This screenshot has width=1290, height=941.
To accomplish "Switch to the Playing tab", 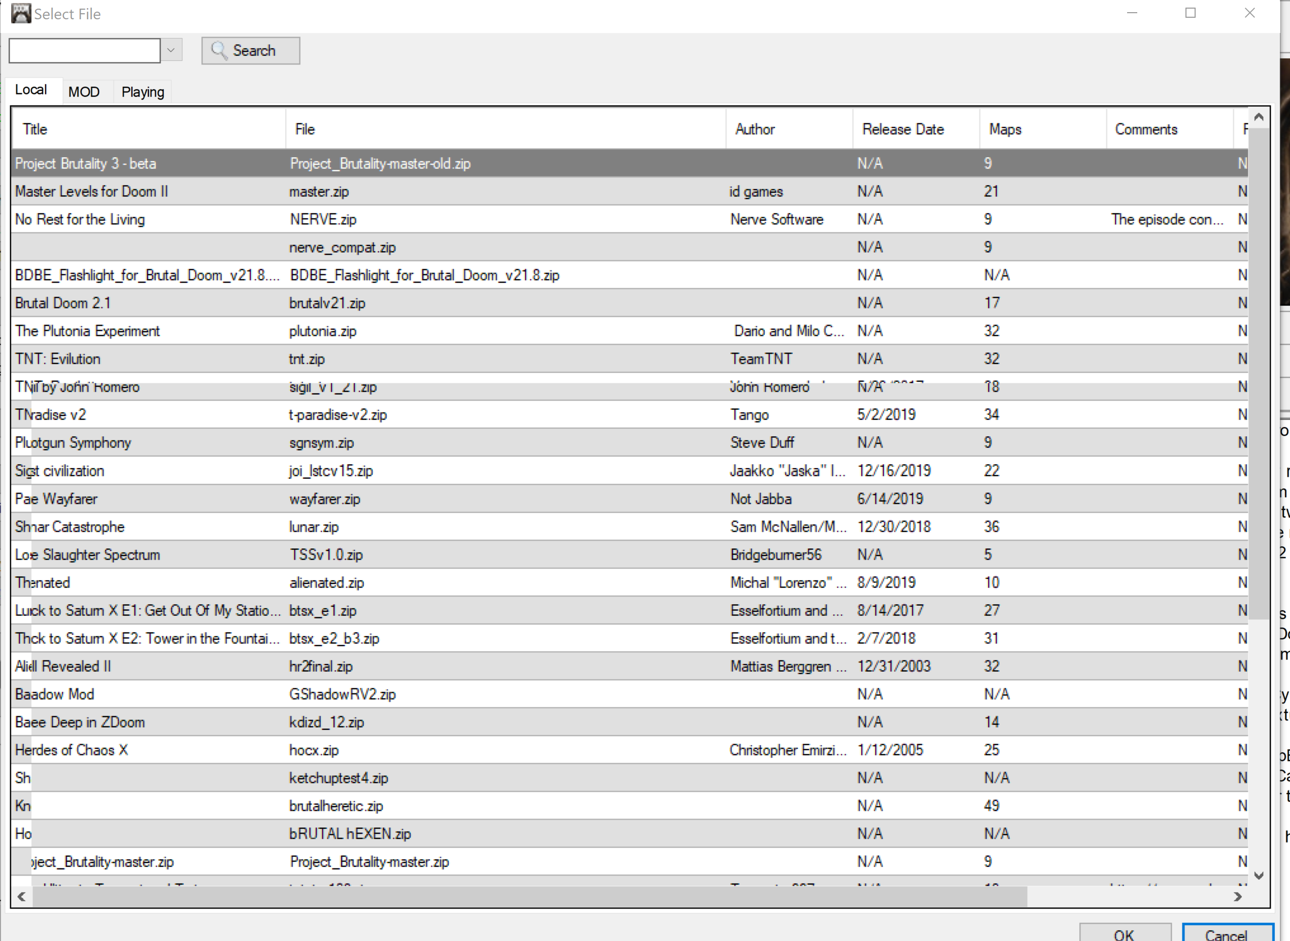I will (143, 92).
